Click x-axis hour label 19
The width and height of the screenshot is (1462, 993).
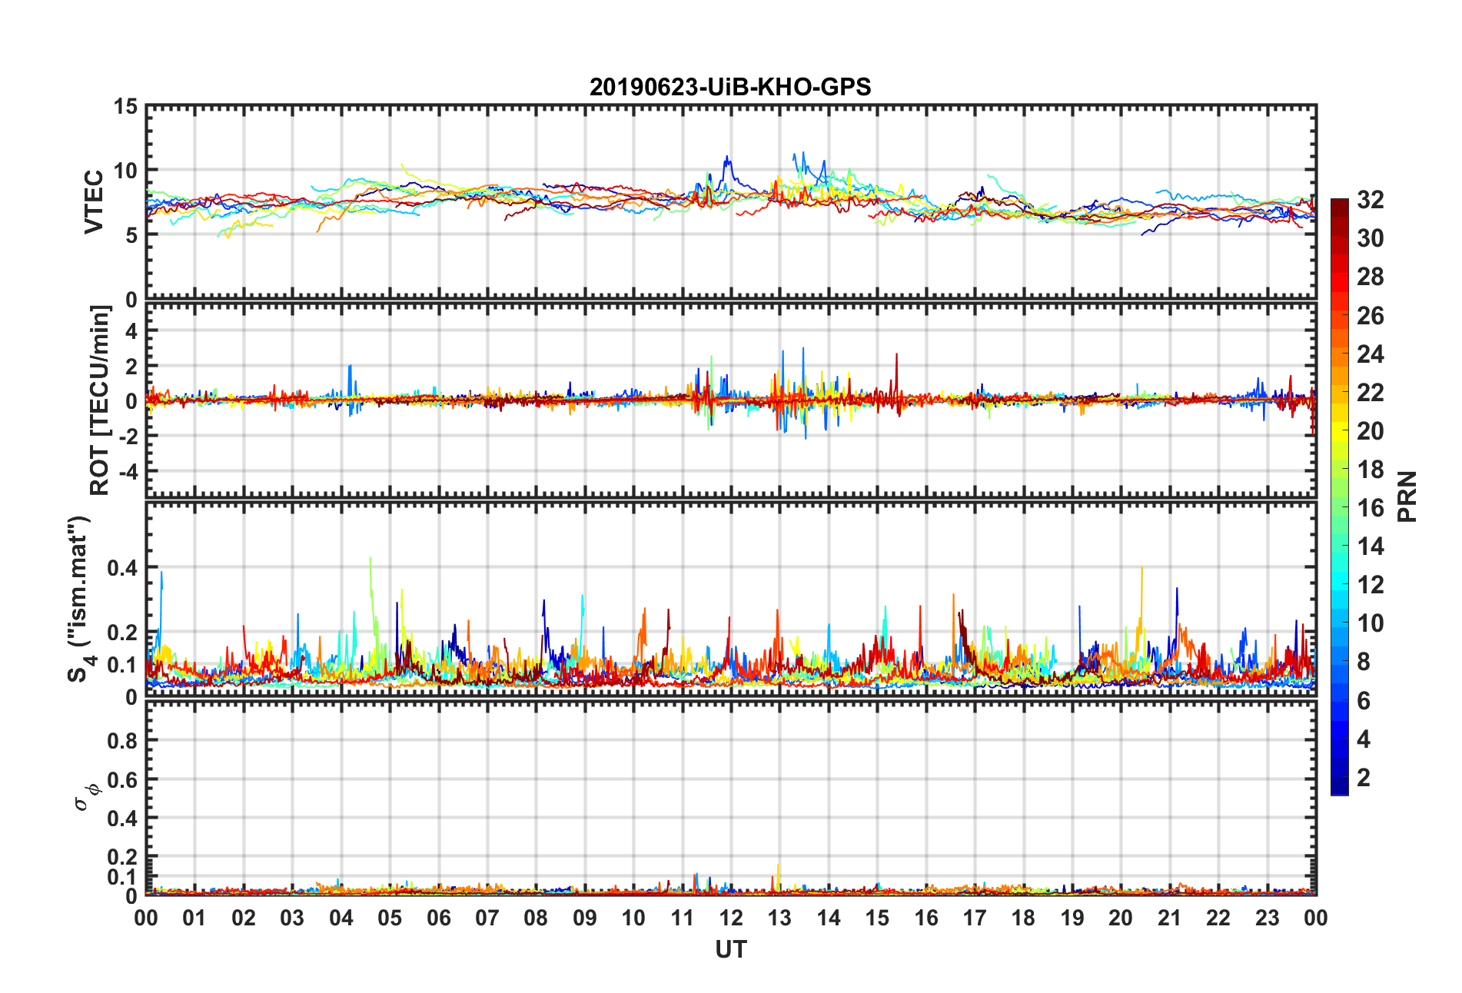[1072, 918]
